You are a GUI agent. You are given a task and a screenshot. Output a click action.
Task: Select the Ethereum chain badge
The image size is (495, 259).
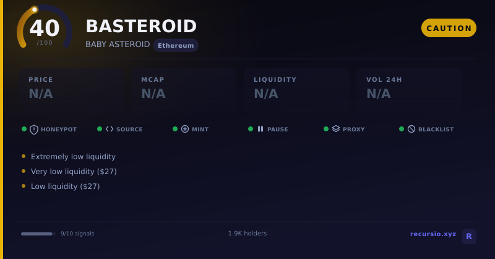coord(176,45)
